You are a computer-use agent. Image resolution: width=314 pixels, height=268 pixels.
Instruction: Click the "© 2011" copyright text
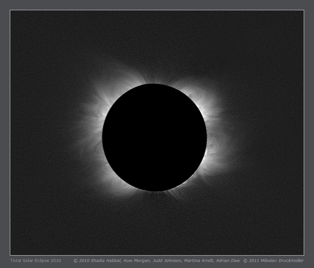[251, 261]
